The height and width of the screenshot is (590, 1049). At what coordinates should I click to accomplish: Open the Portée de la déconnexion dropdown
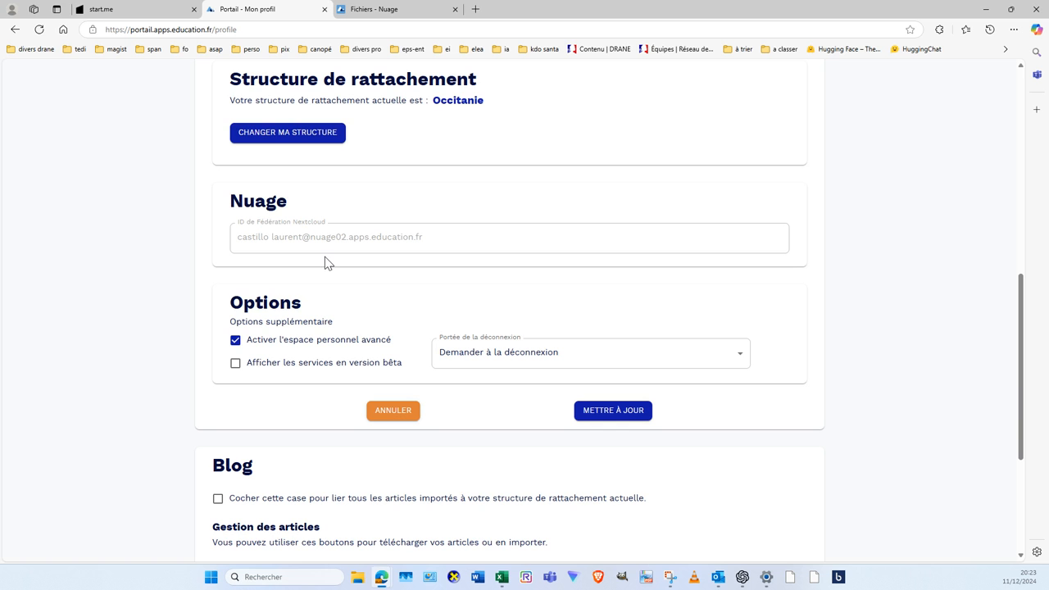590,353
